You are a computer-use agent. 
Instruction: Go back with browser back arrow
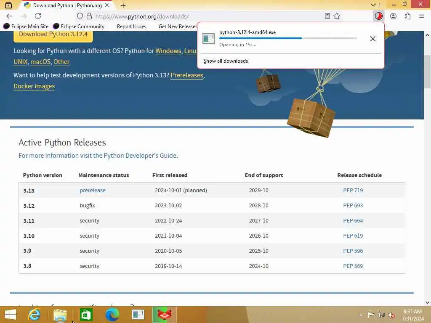coord(9,16)
